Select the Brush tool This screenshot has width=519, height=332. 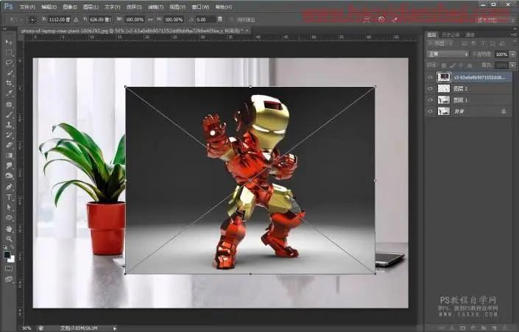(9, 115)
